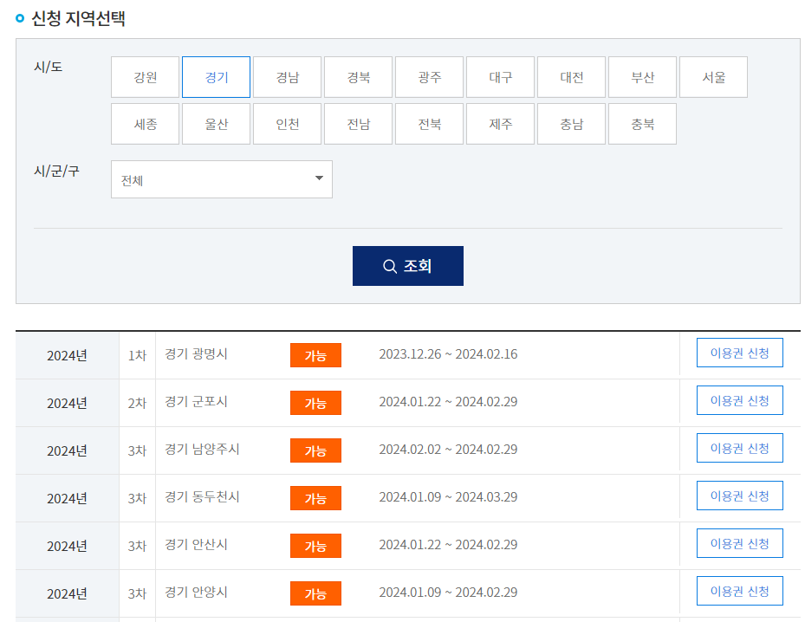Image resolution: width=805 pixels, height=622 pixels.
Task: Click the magnifier icon in 조회 button
Action: [390, 266]
